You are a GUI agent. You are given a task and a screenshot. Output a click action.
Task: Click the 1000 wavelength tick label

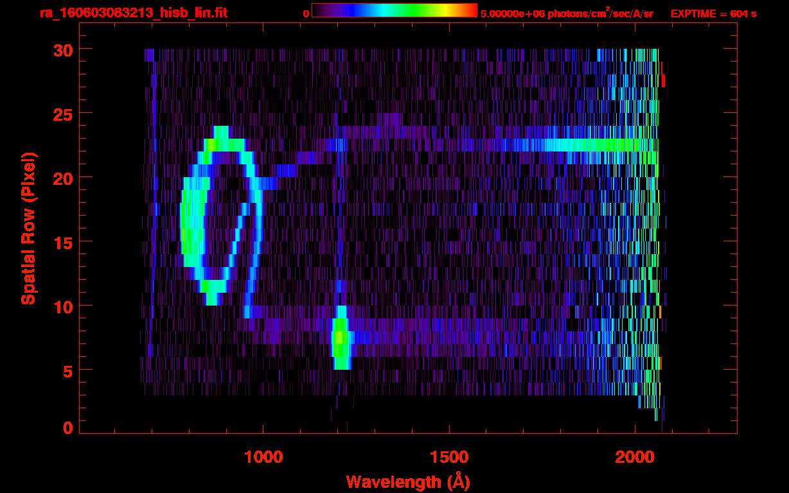click(263, 457)
